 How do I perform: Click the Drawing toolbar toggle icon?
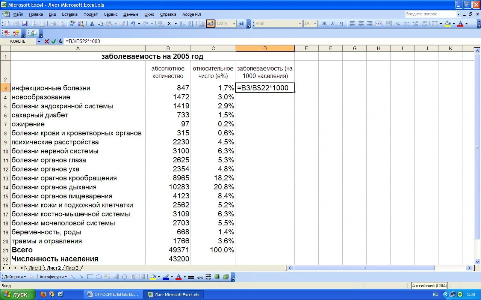(210, 24)
